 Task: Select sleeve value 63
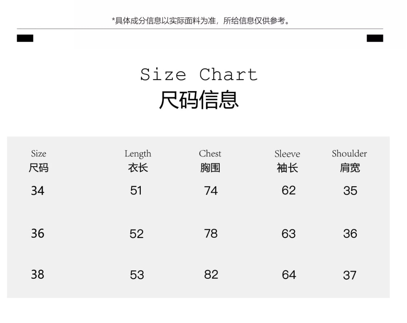click(x=288, y=234)
